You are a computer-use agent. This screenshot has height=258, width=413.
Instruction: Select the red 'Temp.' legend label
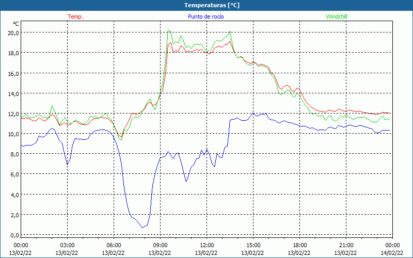(x=75, y=17)
